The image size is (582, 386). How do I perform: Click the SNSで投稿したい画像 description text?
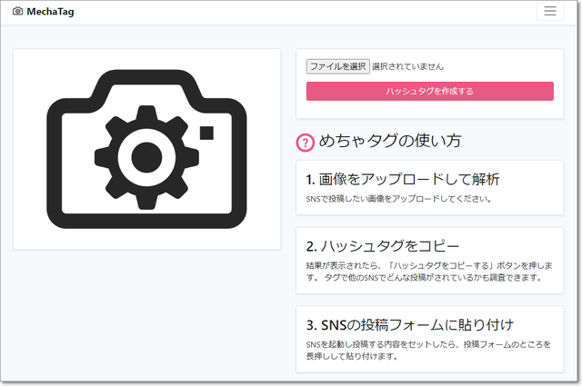[397, 198]
